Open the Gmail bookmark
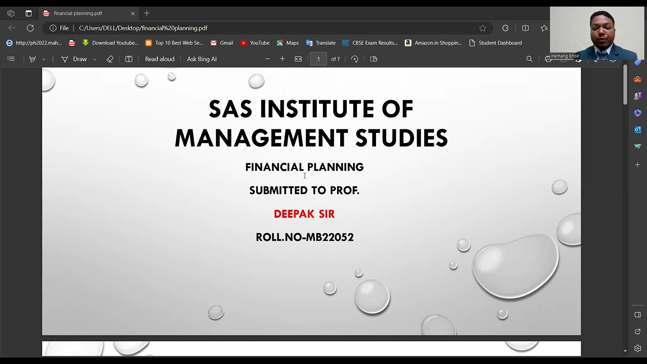The height and width of the screenshot is (364, 647). point(221,43)
